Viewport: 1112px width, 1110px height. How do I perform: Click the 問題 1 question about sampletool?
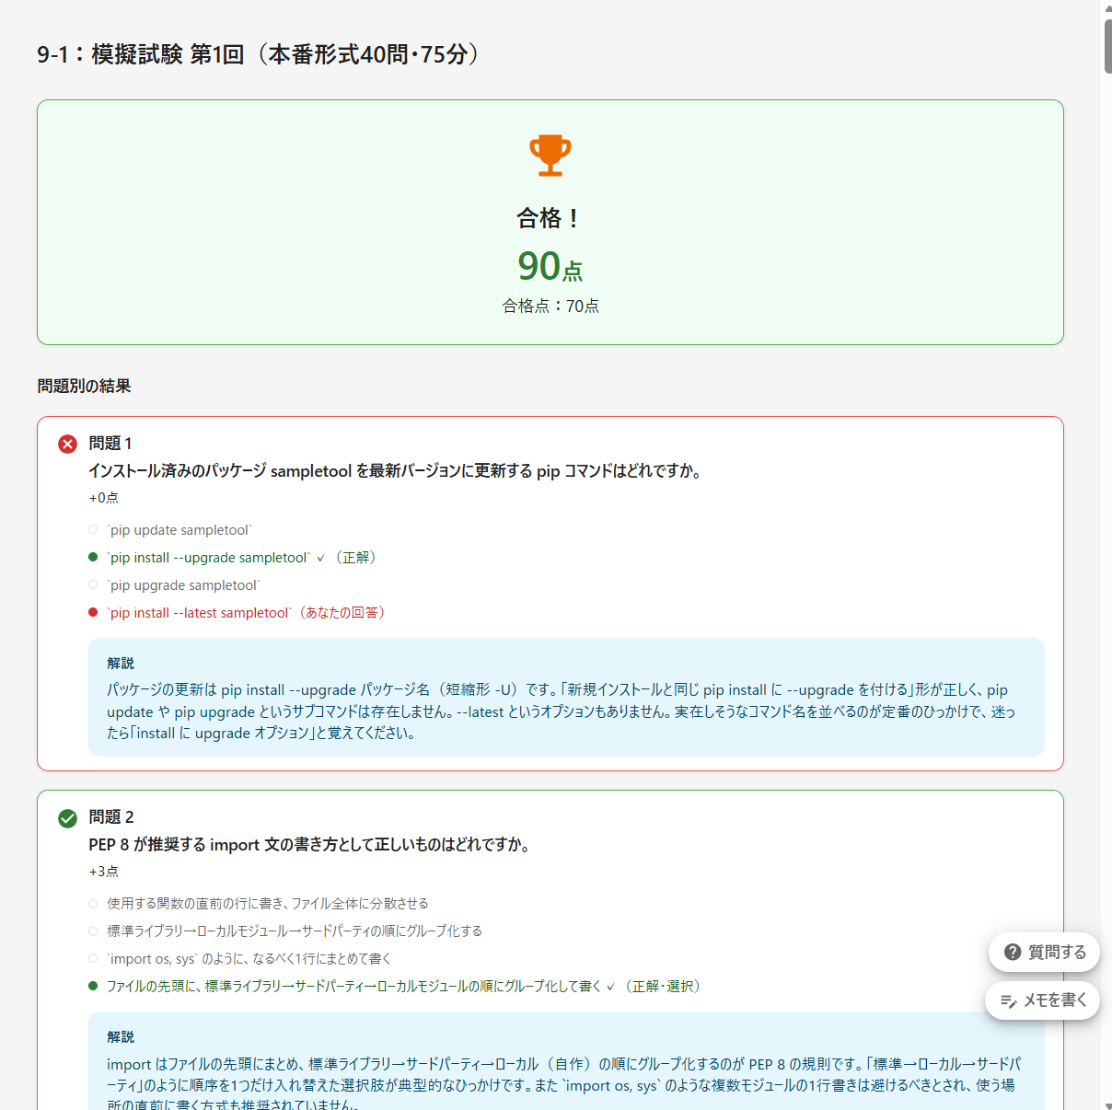(x=398, y=471)
